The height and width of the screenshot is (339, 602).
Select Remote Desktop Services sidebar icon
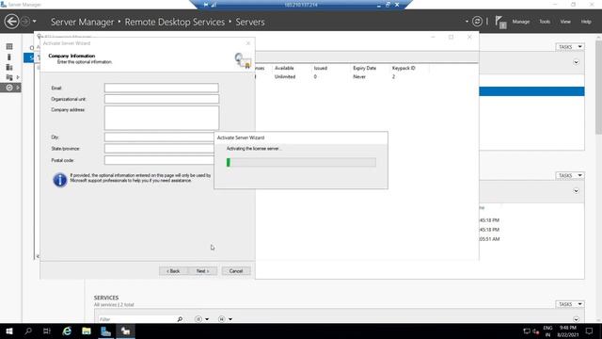click(x=9, y=88)
